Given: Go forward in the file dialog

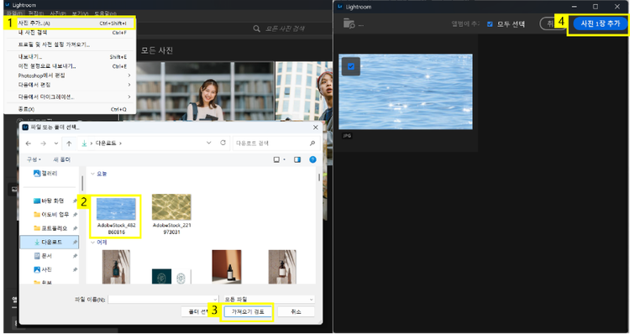Looking at the screenshot, I should point(43,144).
